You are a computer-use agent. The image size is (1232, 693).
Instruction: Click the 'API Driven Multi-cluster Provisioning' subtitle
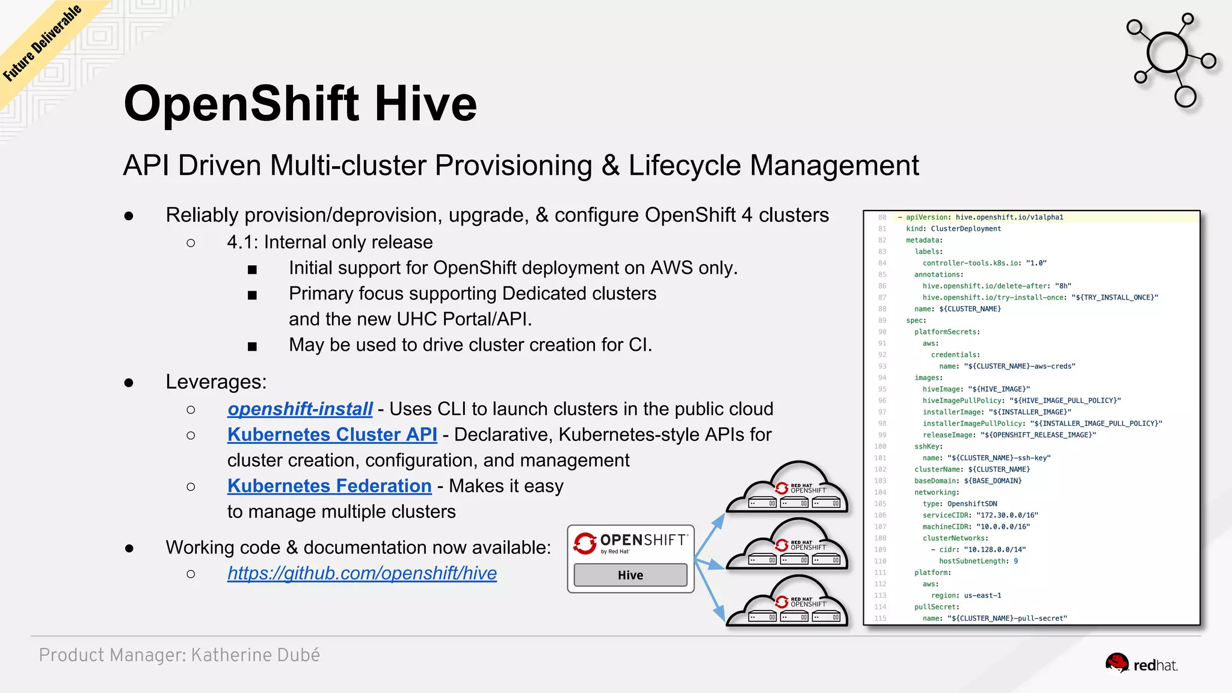[x=521, y=165]
